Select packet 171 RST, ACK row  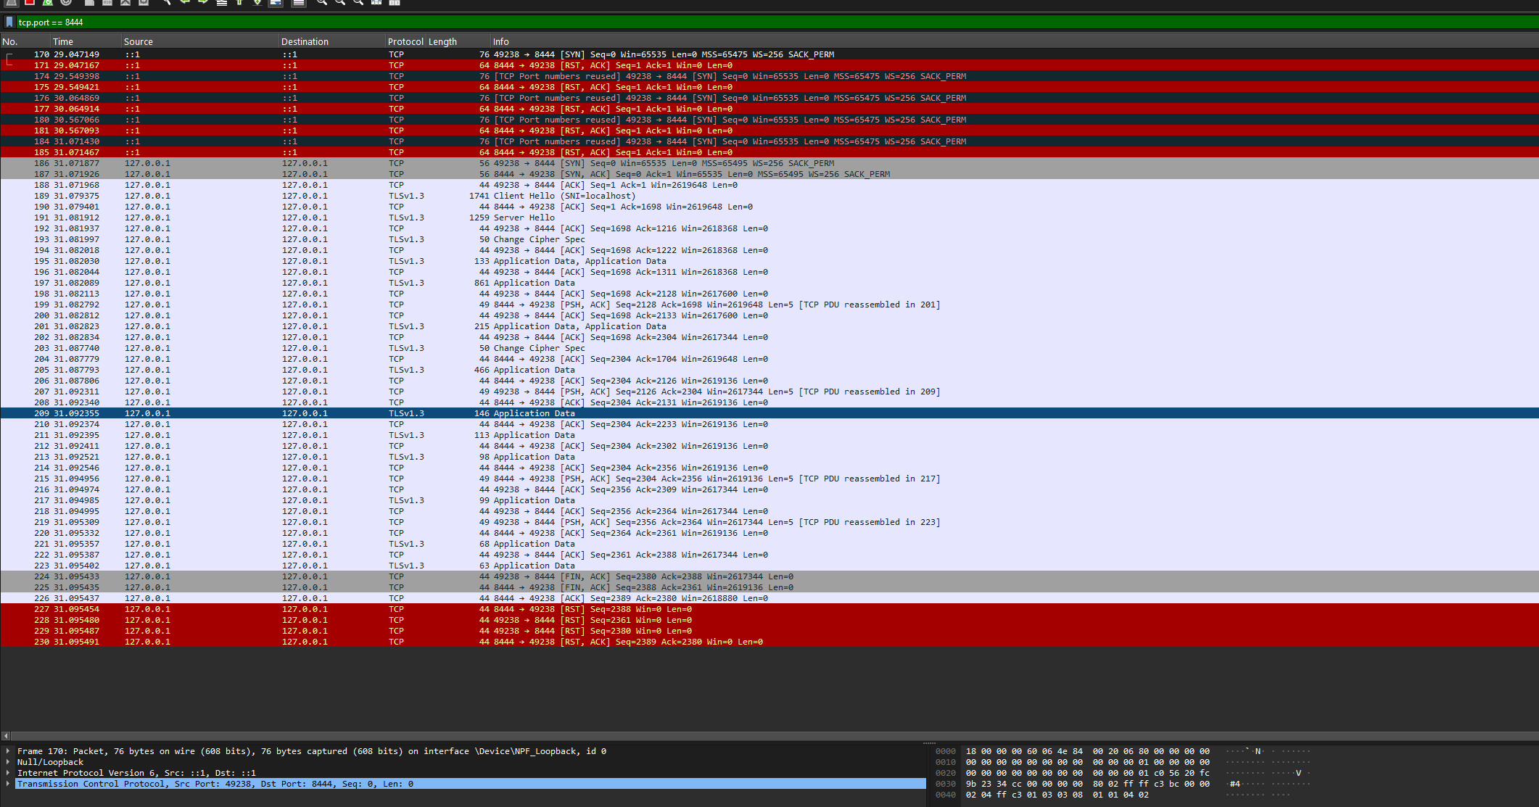click(x=769, y=65)
